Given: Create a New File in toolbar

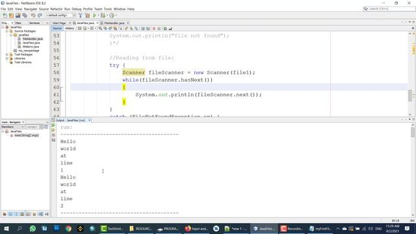Looking at the screenshot, I should [x=5, y=16].
